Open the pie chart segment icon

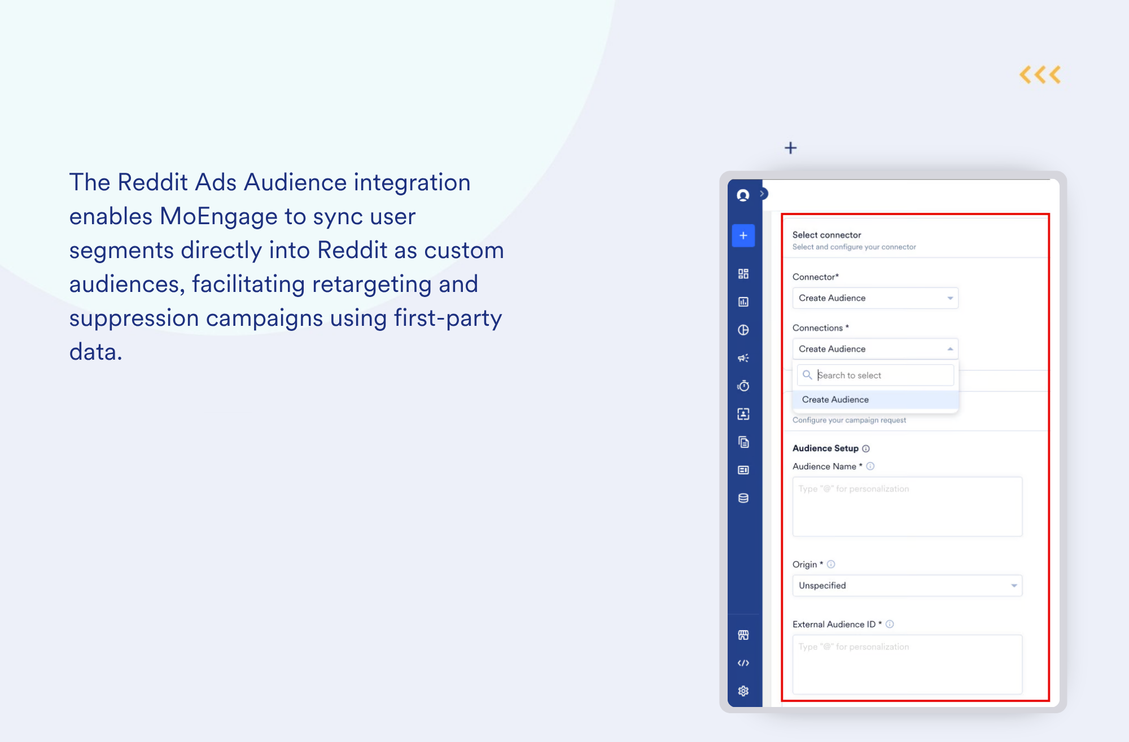[743, 330]
